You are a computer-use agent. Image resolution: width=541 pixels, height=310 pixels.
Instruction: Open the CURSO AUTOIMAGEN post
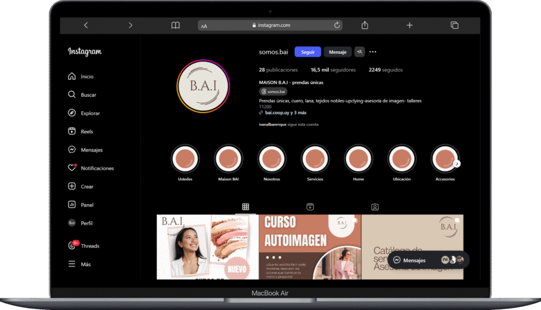pos(310,247)
